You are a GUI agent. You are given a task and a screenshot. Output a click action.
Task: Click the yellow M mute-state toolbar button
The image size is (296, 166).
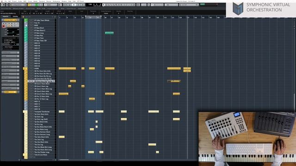click(29, 5)
